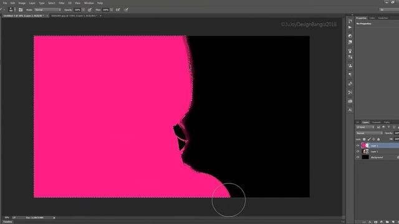Open the Opacity slider arrow in options bar

tap(83, 10)
